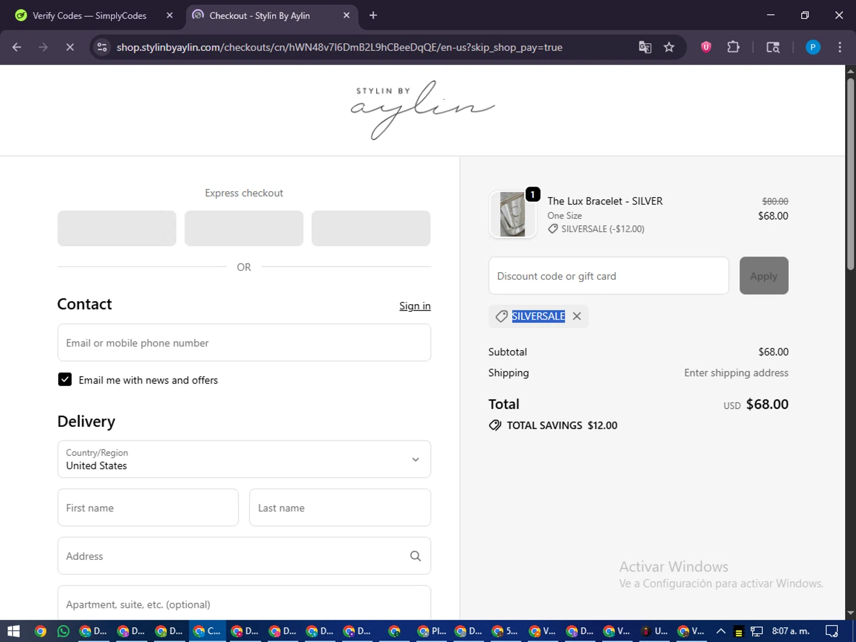
Task: Open the pinned Chrome icon in taskbar
Action: [40, 631]
